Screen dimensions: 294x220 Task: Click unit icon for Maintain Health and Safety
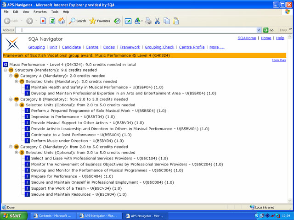[27, 87]
